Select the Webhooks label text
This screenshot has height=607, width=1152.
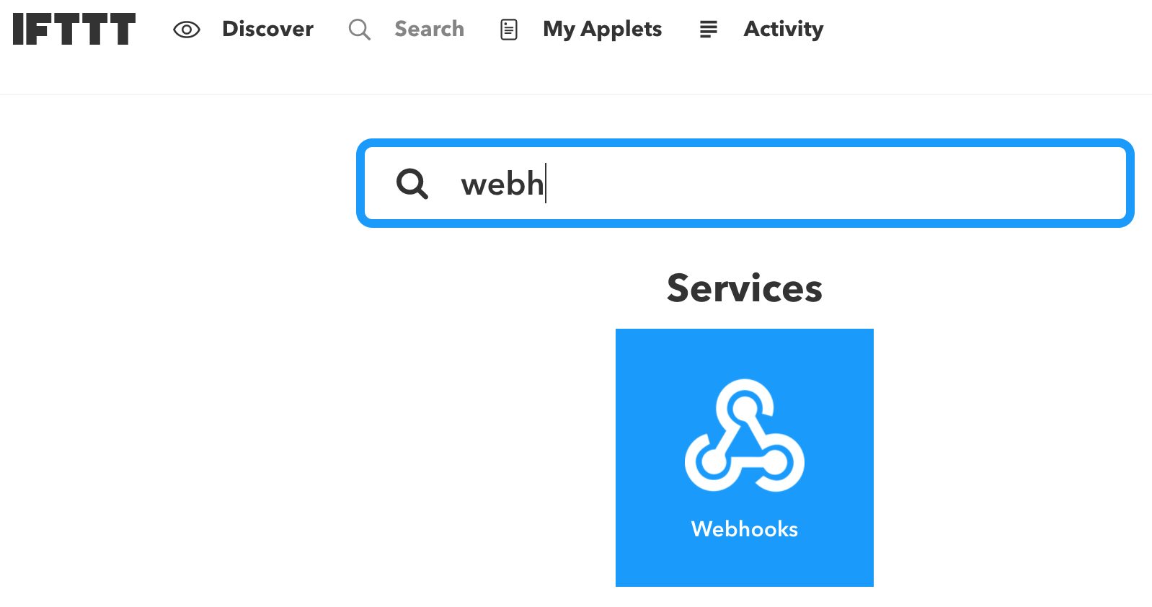pyautogui.click(x=744, y=529)
